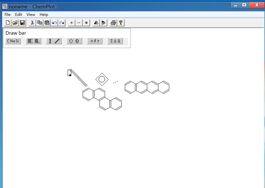Open the Greek lowercase α β γ symbols button
Viewport: 265px width, 188px height.
tap(95, 41)
